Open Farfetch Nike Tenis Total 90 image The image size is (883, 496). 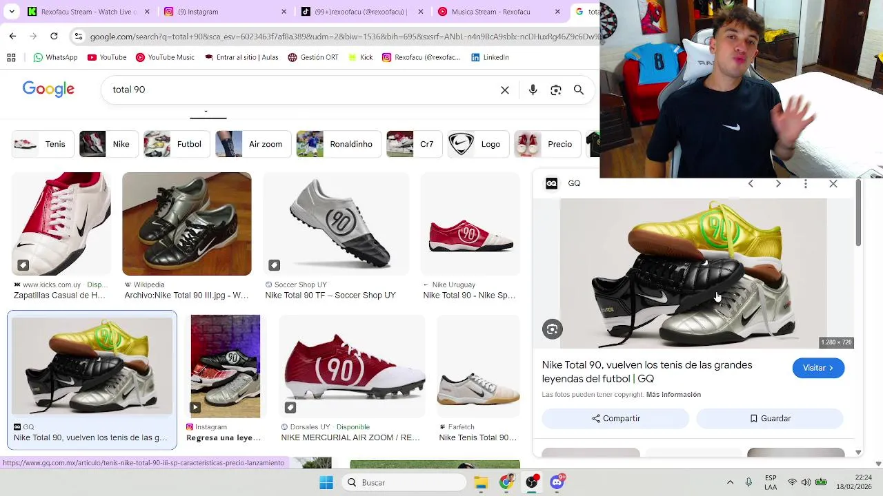tap(478, 366)
